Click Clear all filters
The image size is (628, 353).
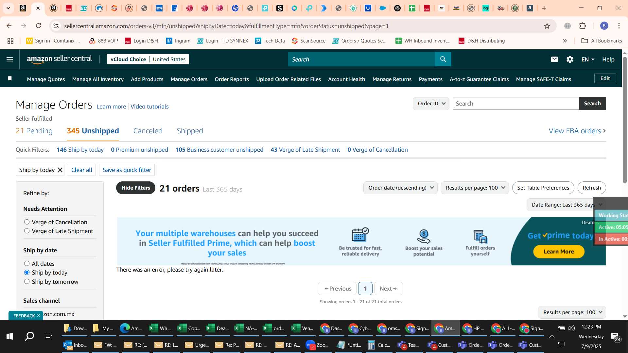coord(82,170)
